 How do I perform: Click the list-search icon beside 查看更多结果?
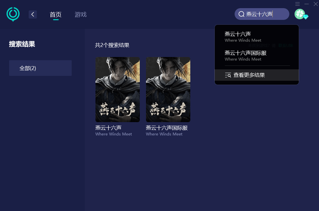click(228, 75)
